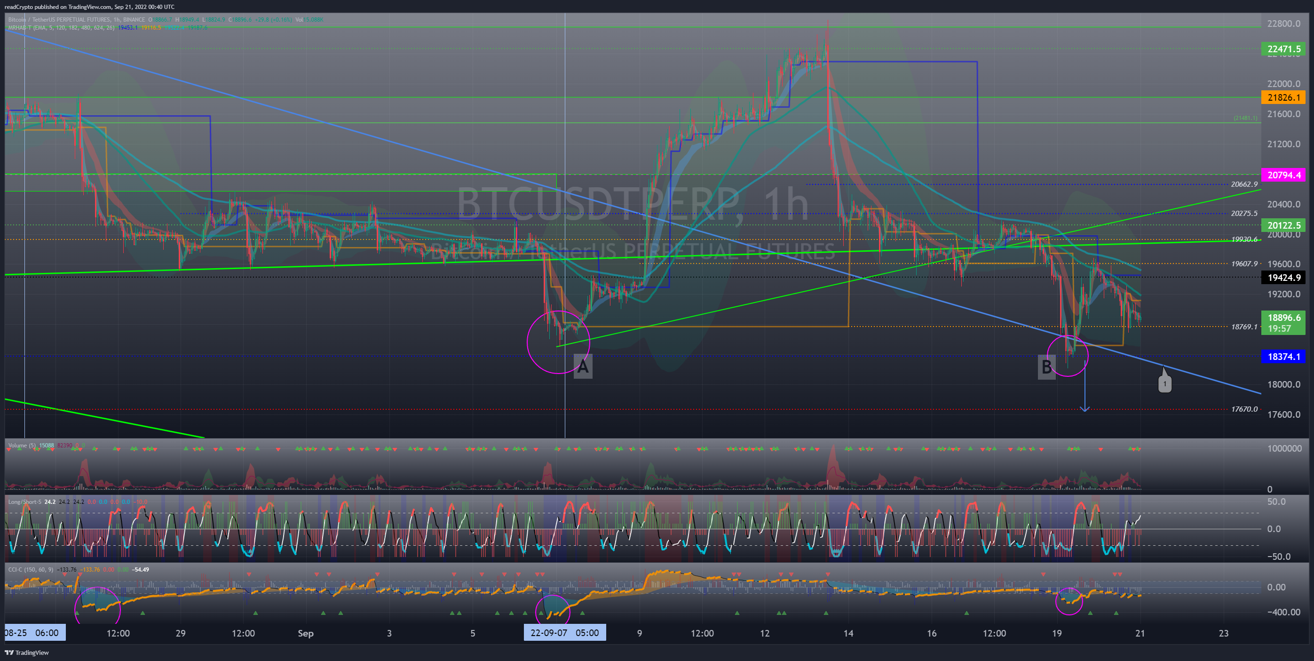Viewport: 1314px width, 661px height.
Task: Open the MRHAB-T indicator legend
Action: tap(61, 28)
